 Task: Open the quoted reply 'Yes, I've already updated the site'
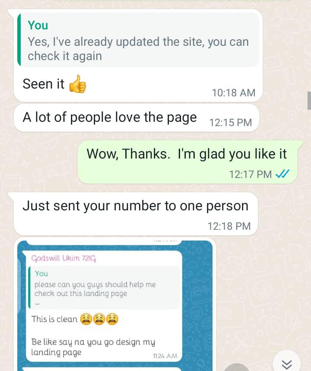(x=138, y=40)
